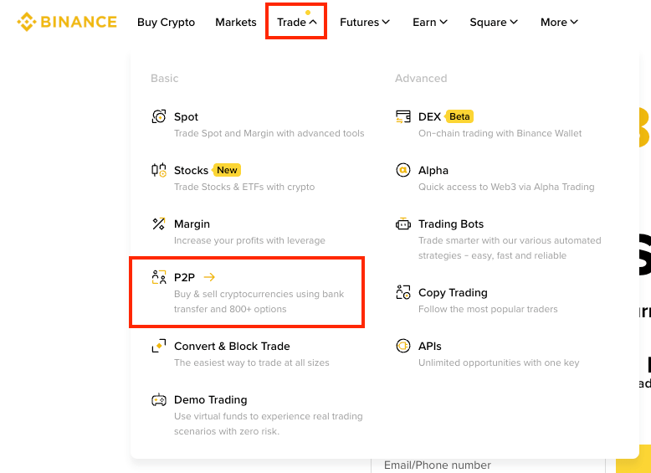This screenshot has height=473, width=651.
Task: Click the Trading Bots robot icon
Action: pos(403,224)
